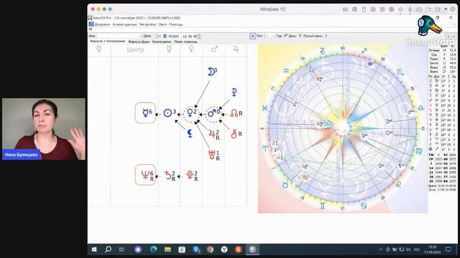The image size is (460, 258).
Task: Click the Gemini sign on chart wheel
Action: pos(323,206)
